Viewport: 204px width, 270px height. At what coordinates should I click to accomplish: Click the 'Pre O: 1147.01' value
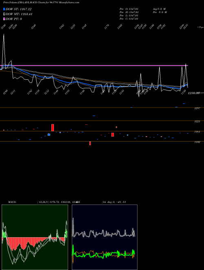point(129,9)
